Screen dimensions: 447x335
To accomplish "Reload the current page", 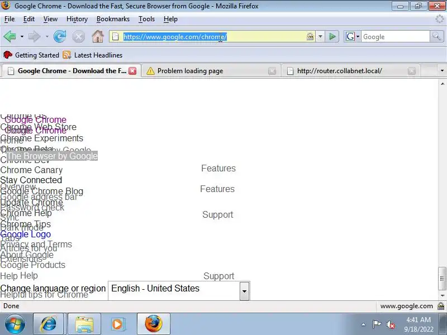I will coord(60,36).
